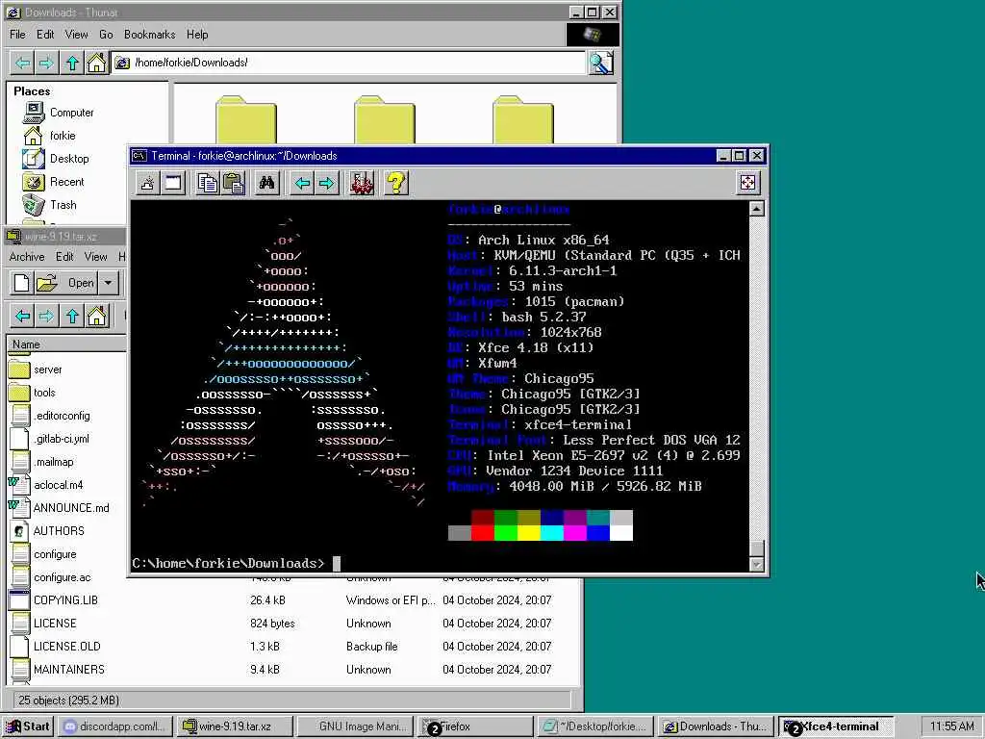Click the Backup file type cell
Image resolution: width=985 pixels, height=739 pixels.
point(371,646)
